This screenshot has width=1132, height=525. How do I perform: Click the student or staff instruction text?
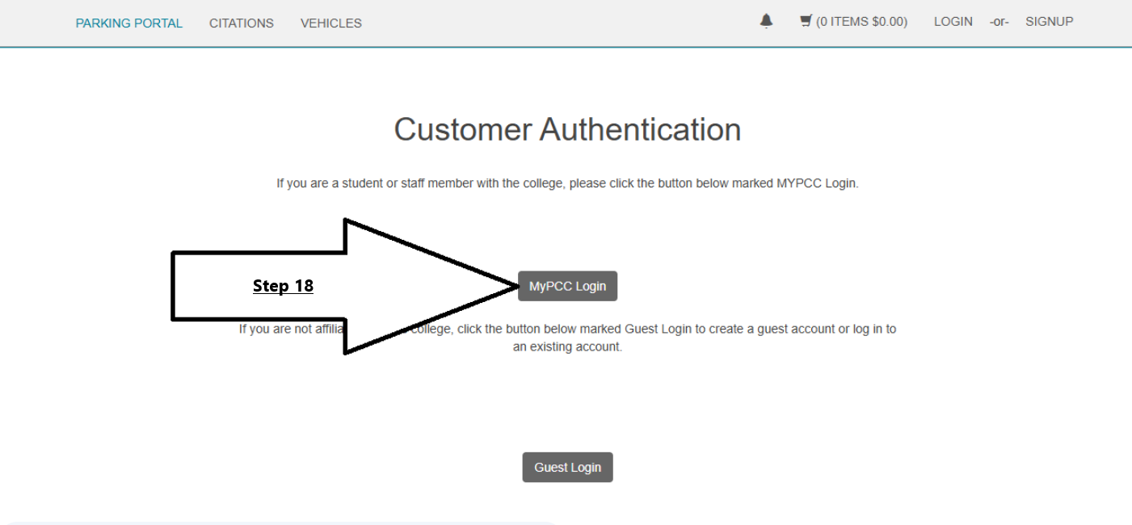coord(567,183)
